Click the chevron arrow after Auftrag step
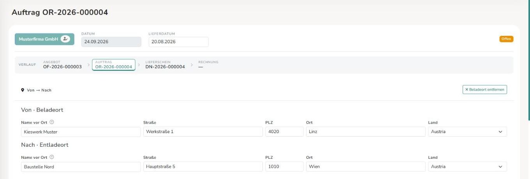Image resolution: width=530 pixels, height=179 pixels. click(x=139, y=65)
